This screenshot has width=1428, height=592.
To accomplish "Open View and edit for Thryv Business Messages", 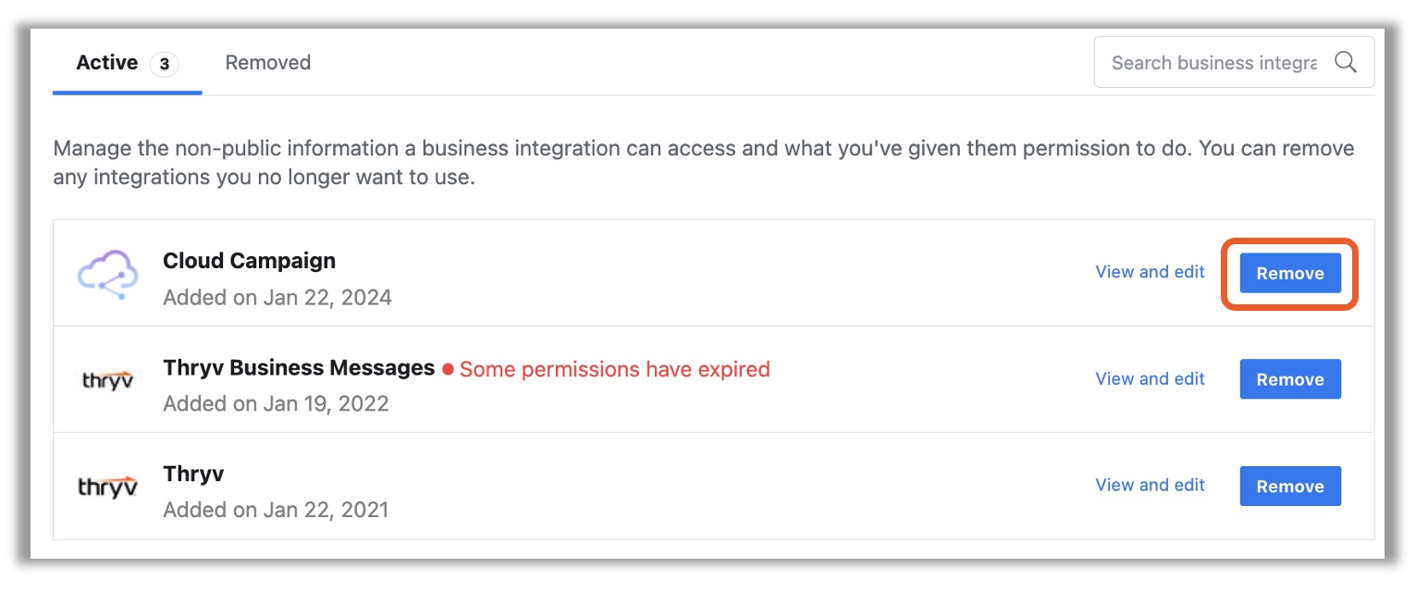I will 1150,379.
